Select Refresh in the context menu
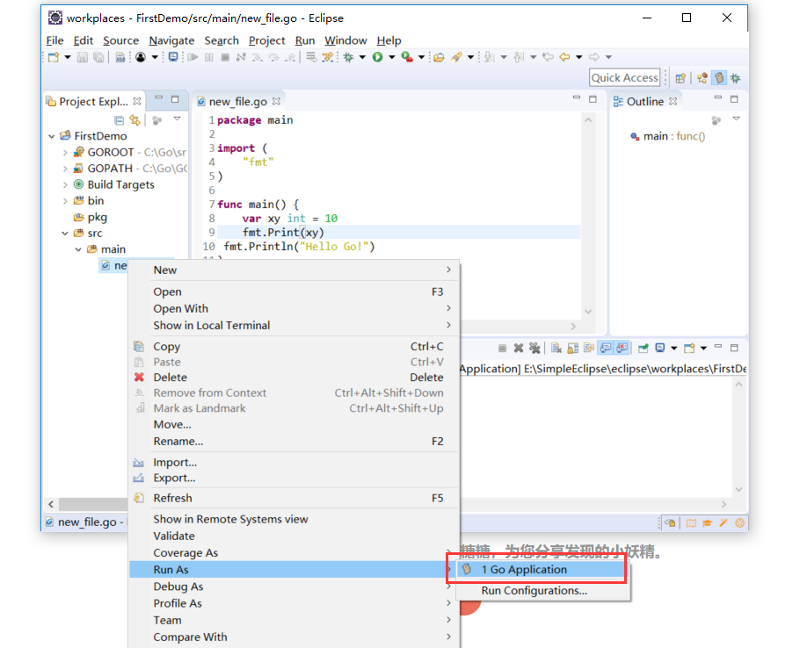Viewport: 800px width, 648px height. coord(294,498)
